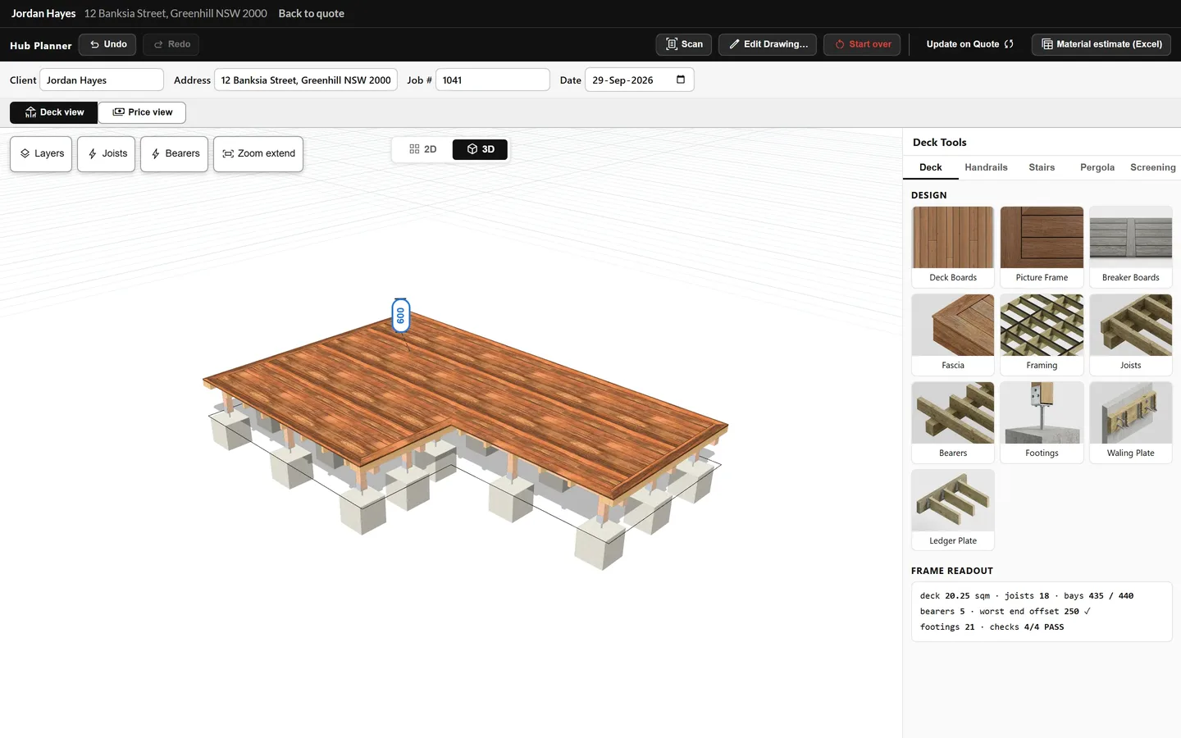Open the Pergola tab
Screen dimensions: 1181x738
coord(1097,167)
